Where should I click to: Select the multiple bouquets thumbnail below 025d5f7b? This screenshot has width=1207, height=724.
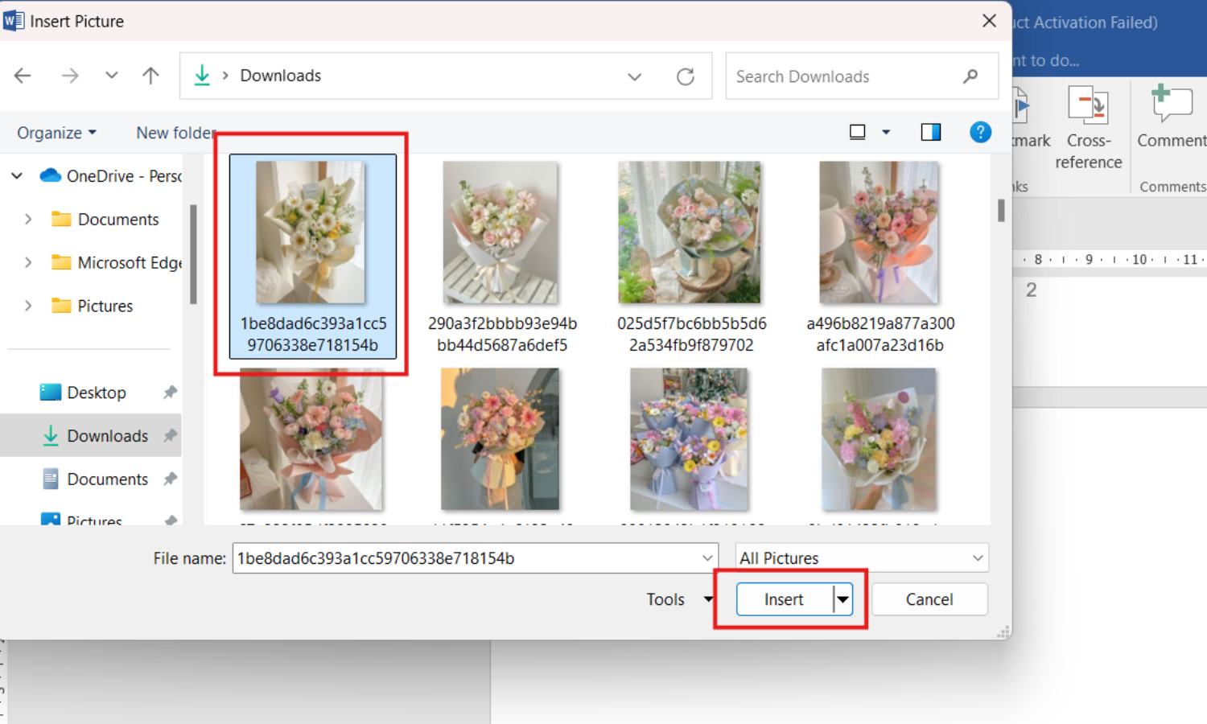coord(690,439)
